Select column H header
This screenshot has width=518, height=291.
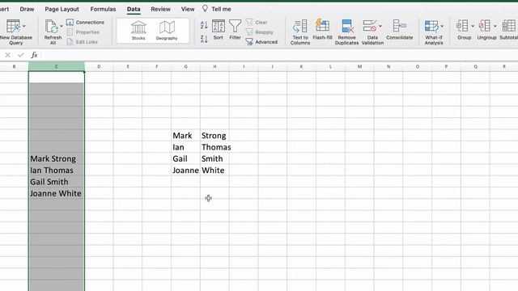point(214,66)
